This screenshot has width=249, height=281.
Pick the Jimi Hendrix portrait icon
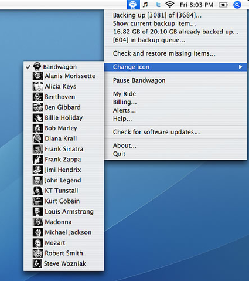(37, 170)
